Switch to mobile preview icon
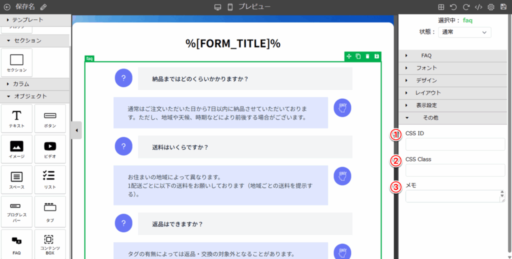This screenshot has width=512, height=259. point(230,7)
